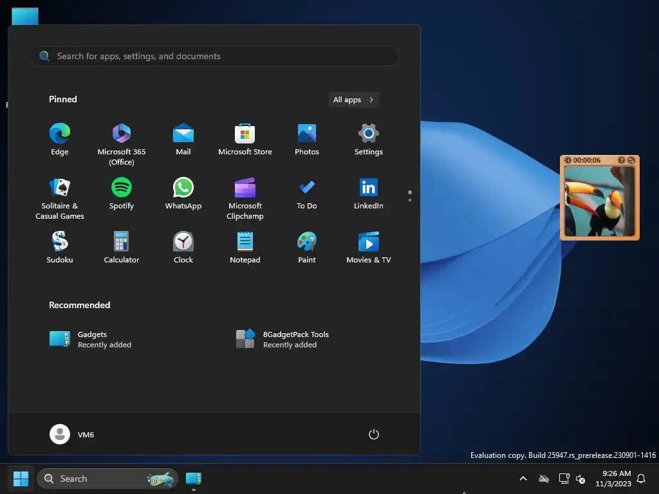The image size is (659, 494).
Task: Open Microsoft Store
Action: coord(245,140)
